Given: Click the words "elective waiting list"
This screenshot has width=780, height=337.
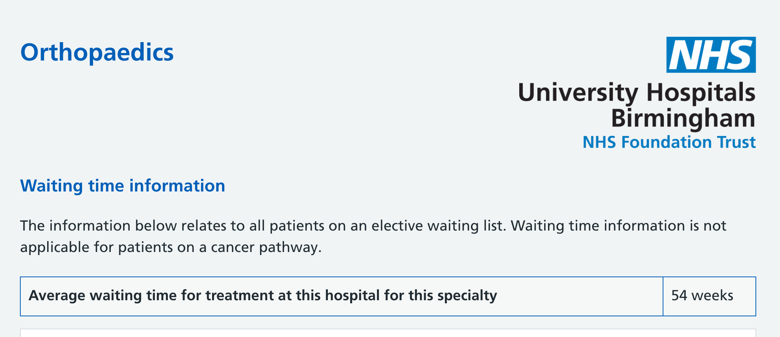Looking at the screenshot, I should pyautogui.click(x=437, y=226).
